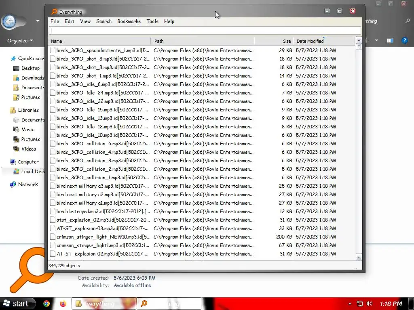
Task: Select birds_3CPO_collision_1.mp3 file name
Action: 103,178
